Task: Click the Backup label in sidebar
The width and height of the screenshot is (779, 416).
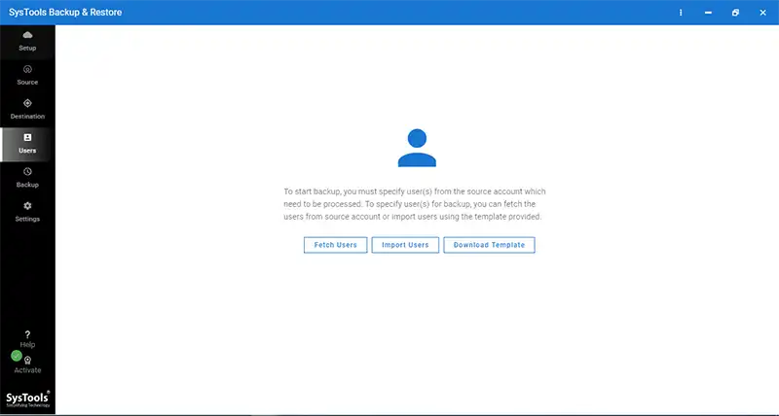Action: 27,185
